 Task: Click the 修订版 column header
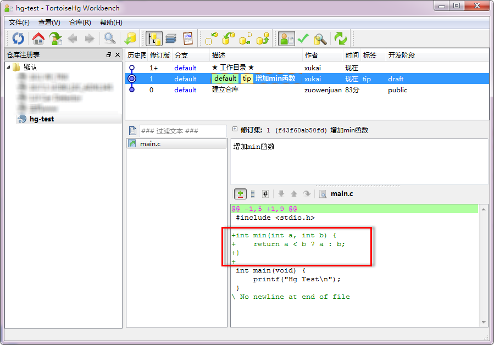coord(160,55)
